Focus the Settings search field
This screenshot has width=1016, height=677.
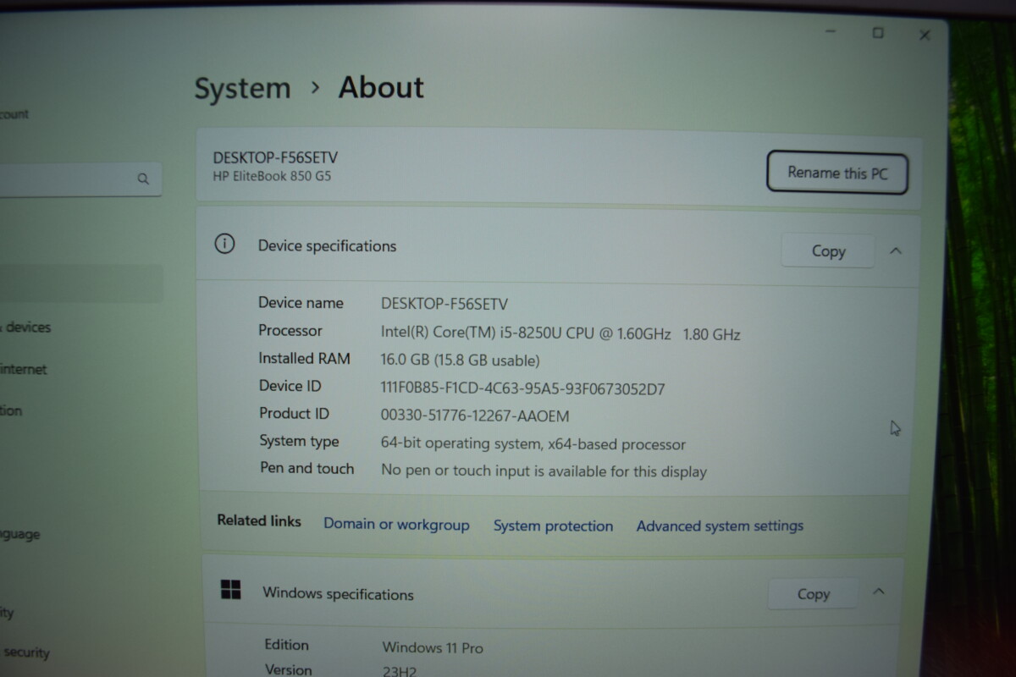80,179
